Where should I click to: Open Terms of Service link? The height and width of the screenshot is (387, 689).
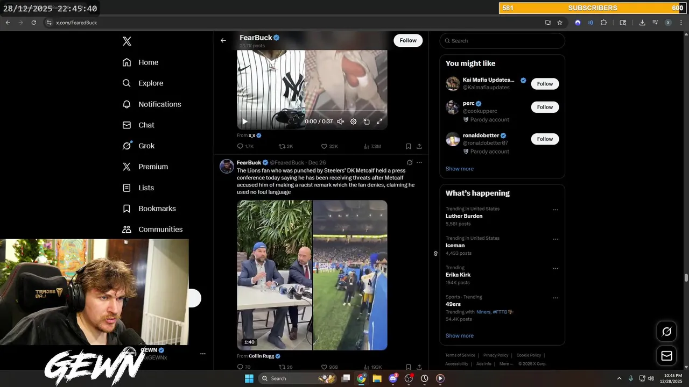point(460,355)
